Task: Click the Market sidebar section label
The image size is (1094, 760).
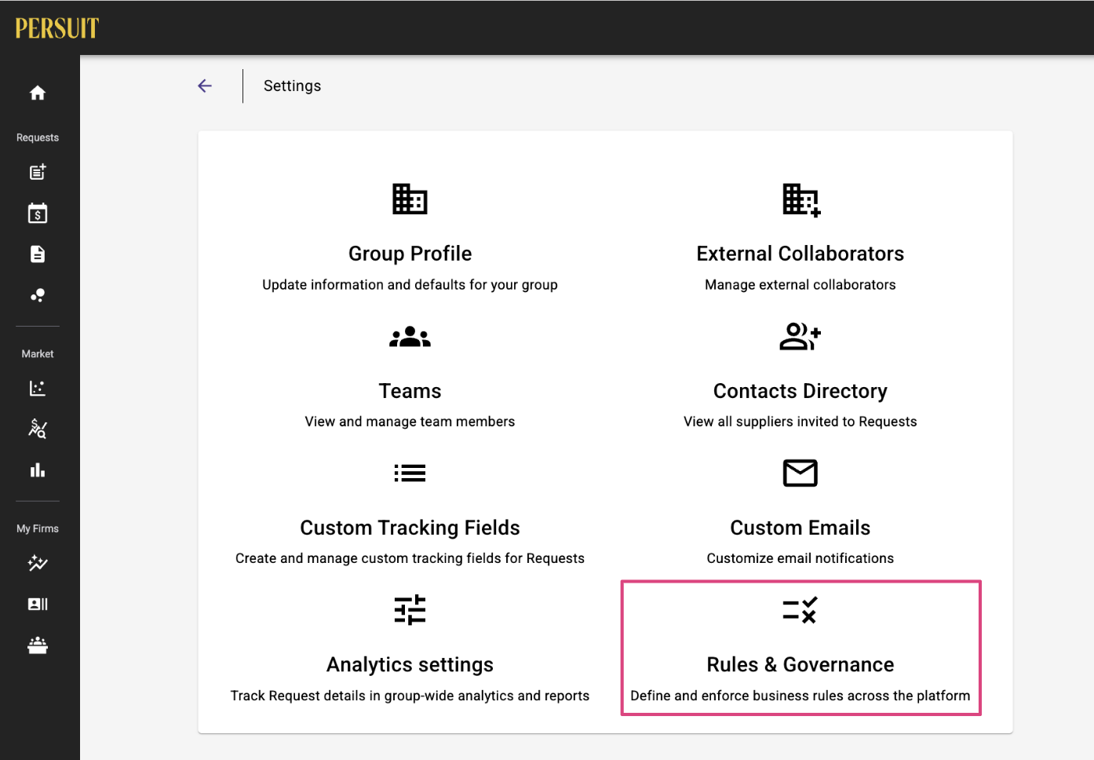Action: 38,354
